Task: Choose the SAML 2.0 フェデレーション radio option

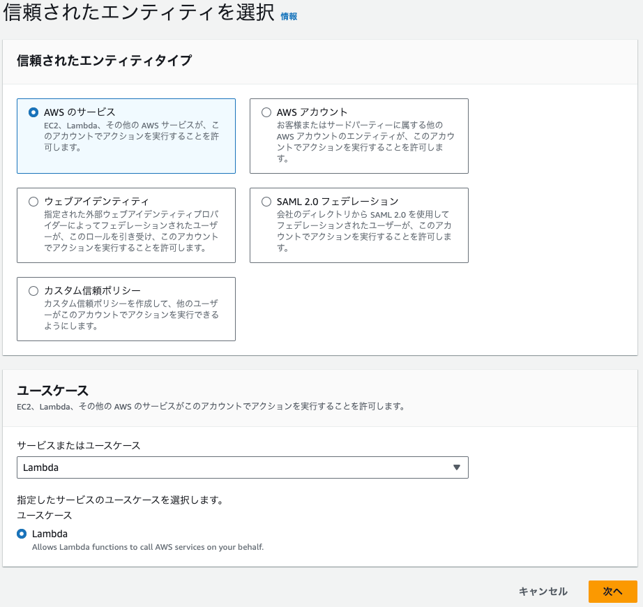Action: (x=266, y=202)
